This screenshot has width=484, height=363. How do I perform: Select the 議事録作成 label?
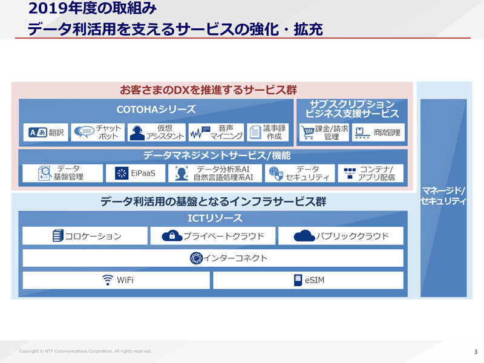point(274,132)
